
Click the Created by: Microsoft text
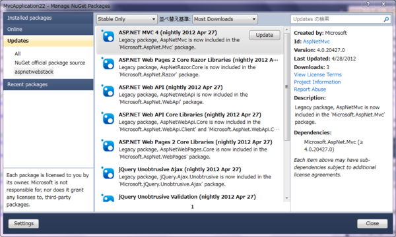click(320, 33)
